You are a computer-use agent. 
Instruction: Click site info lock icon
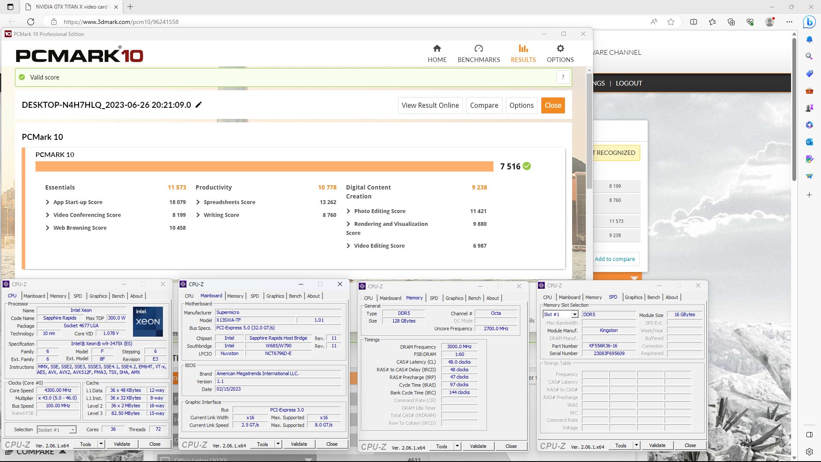tap(54, 22)
